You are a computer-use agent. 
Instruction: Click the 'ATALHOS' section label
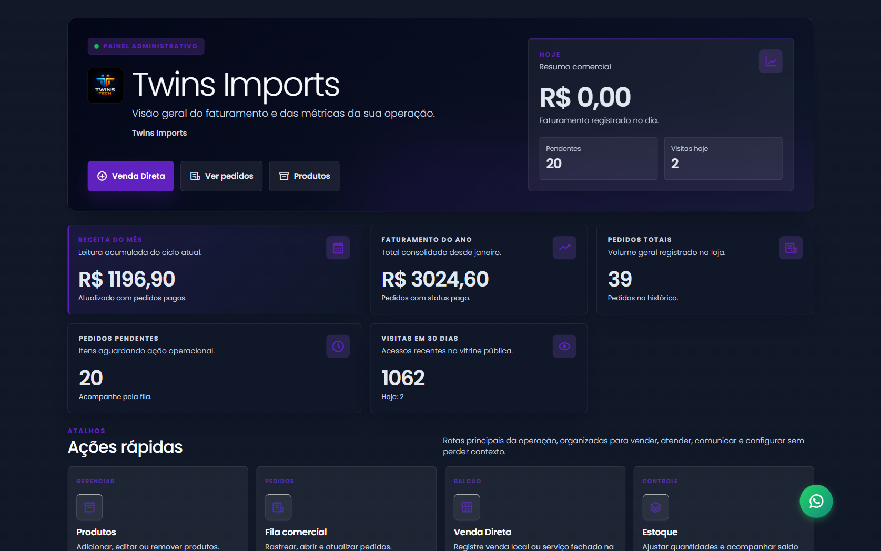pos(86,431)
